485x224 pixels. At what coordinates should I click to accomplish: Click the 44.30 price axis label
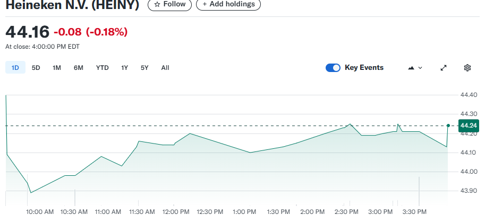point(469,114)
